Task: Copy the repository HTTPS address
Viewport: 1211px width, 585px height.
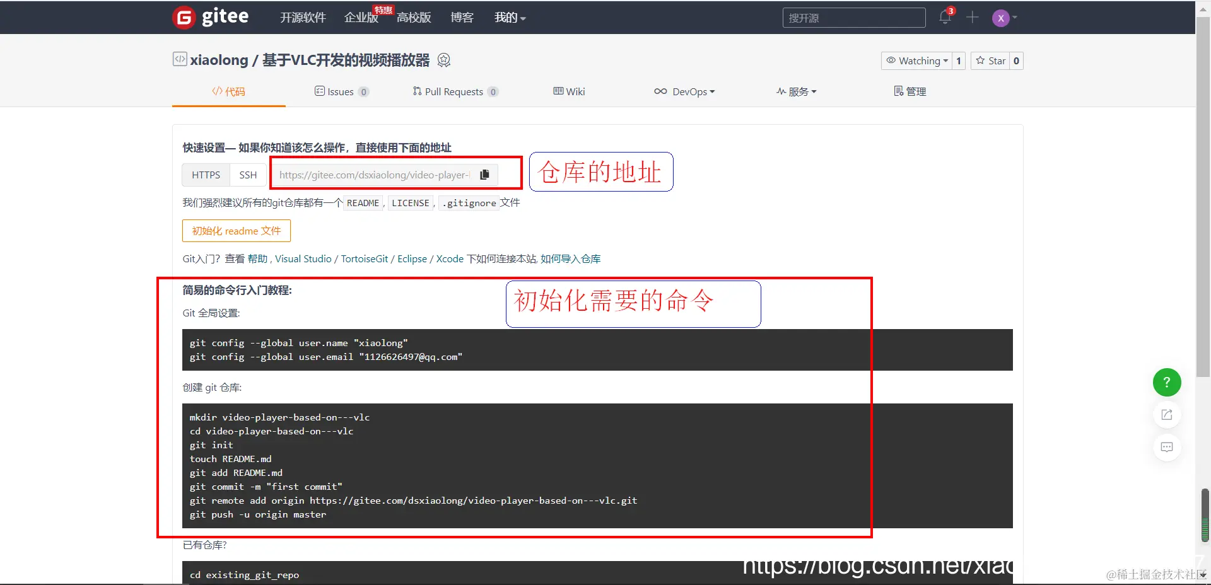Action: [x=484, y=175]
